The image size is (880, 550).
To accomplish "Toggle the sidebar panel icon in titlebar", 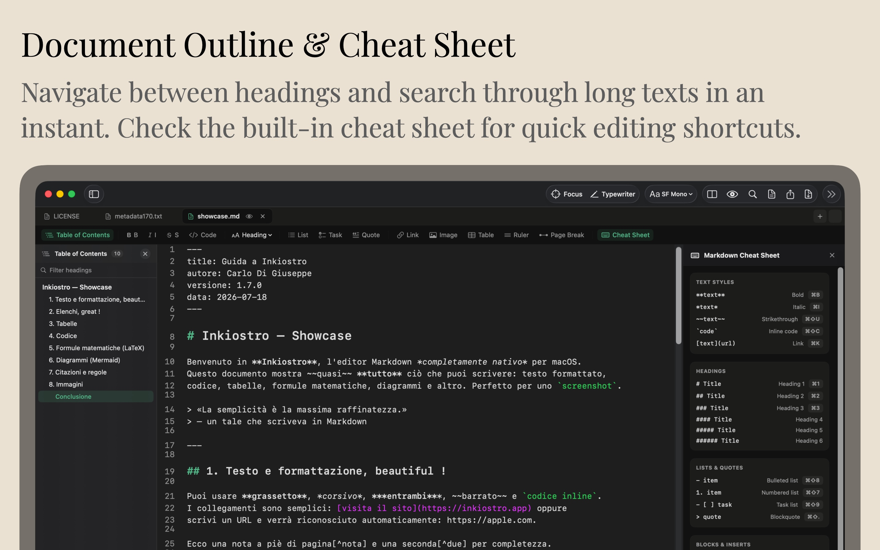I will click(x=94, y=194).
